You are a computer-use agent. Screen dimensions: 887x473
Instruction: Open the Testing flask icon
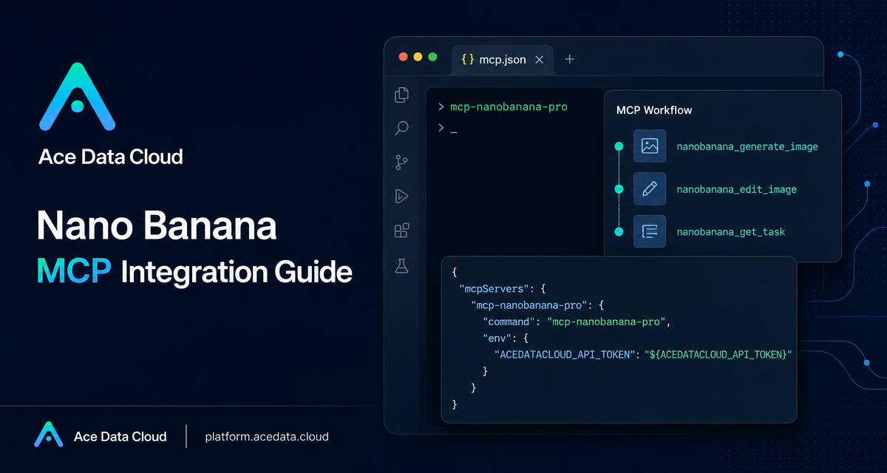[x=401, y=265]
